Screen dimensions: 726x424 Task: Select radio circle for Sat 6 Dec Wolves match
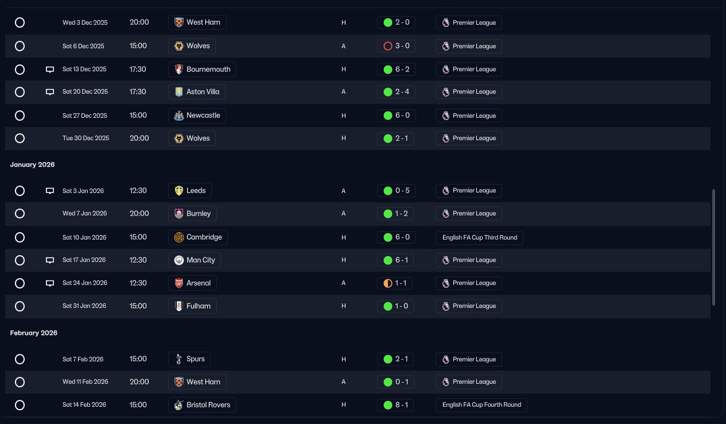(20, 46)
